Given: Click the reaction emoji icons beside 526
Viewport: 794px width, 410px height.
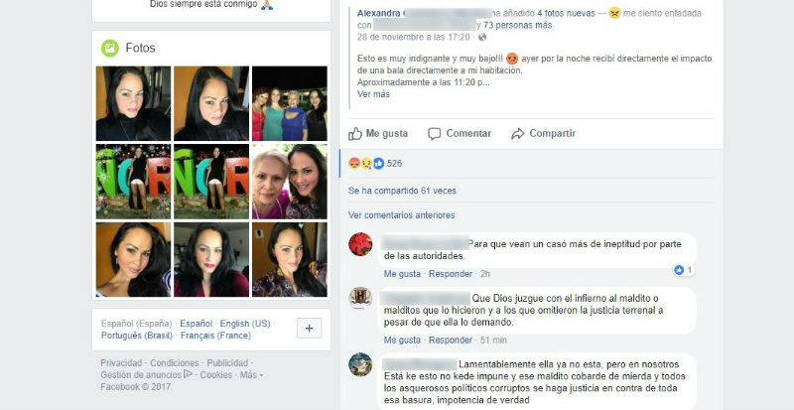Looking at the screenshot, I should 366,163.
